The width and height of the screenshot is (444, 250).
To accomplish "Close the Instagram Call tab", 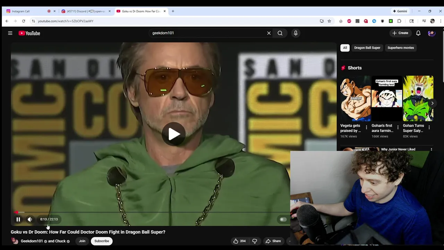I will click(x=54, y=11).
